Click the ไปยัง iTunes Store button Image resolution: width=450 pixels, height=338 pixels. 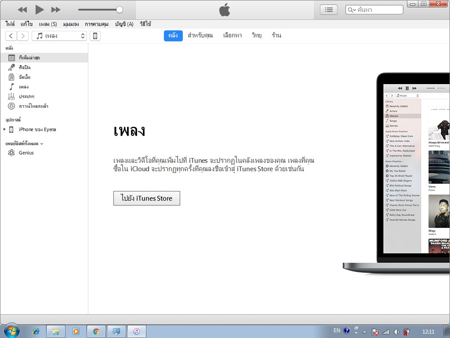pos(147,198)
